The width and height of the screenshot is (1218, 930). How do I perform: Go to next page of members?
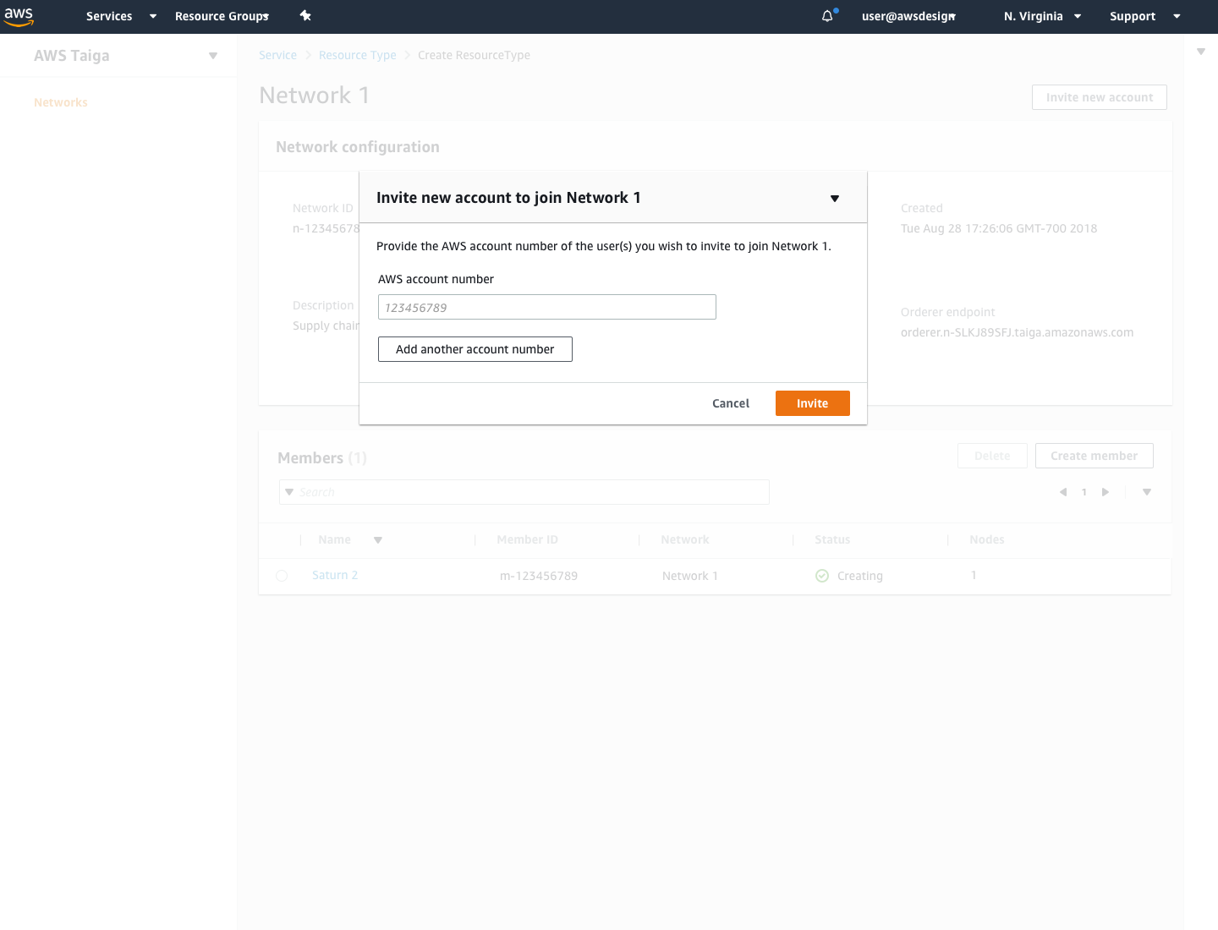[x=1105, y=492]
